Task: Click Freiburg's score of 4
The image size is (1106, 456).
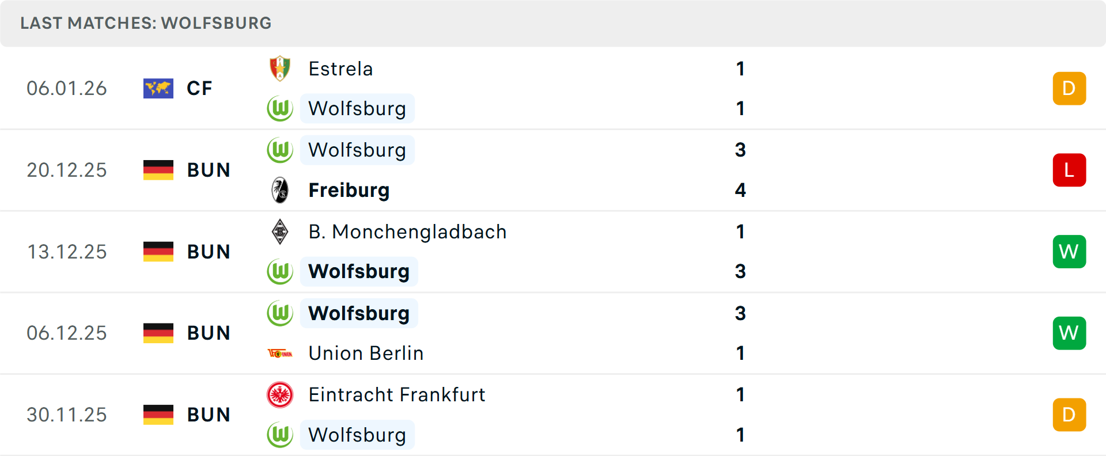Action: point(740,190)
